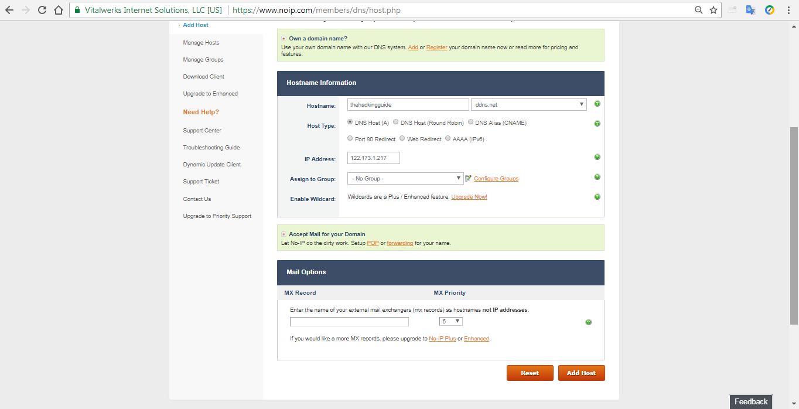
Task: Open the Google Translate extension icon
Action: click(750, 10)
